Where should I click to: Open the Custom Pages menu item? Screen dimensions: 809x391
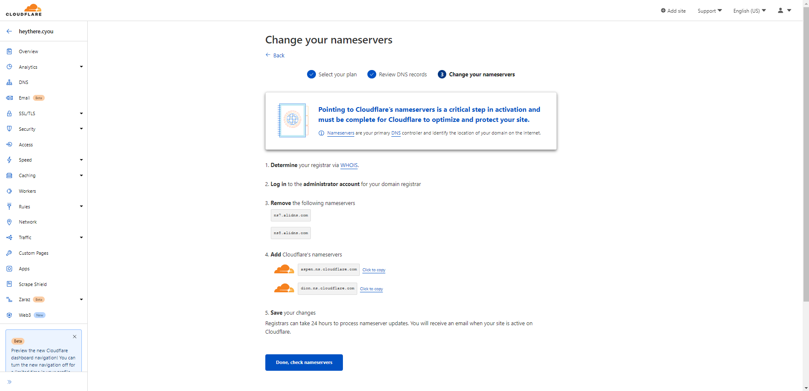tap(34, 253)
